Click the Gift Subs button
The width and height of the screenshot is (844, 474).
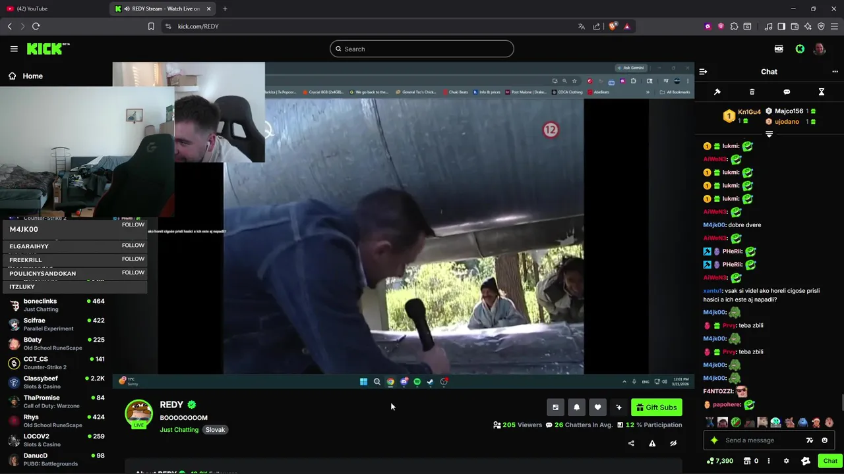(x=656, y=408)
